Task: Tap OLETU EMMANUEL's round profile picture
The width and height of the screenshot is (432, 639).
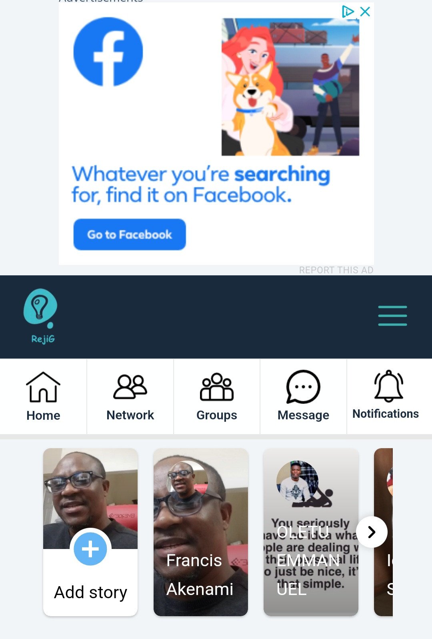Action: click(297, 481)
